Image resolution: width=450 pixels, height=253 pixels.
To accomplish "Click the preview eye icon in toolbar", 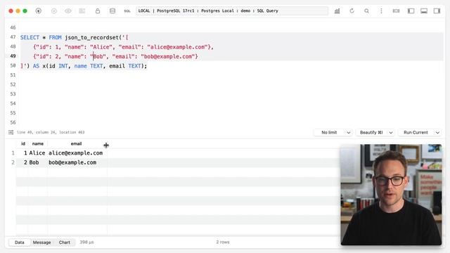I will [x=68, y=11].
